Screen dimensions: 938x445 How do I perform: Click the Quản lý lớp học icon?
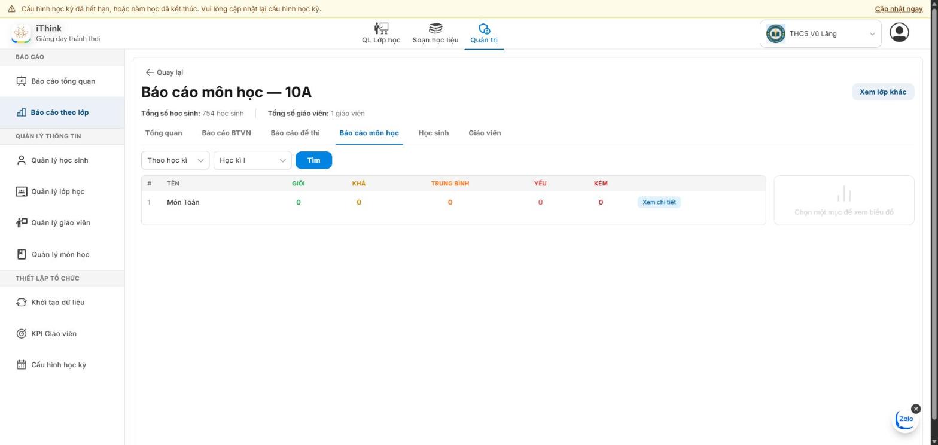[x=22, y=191]
